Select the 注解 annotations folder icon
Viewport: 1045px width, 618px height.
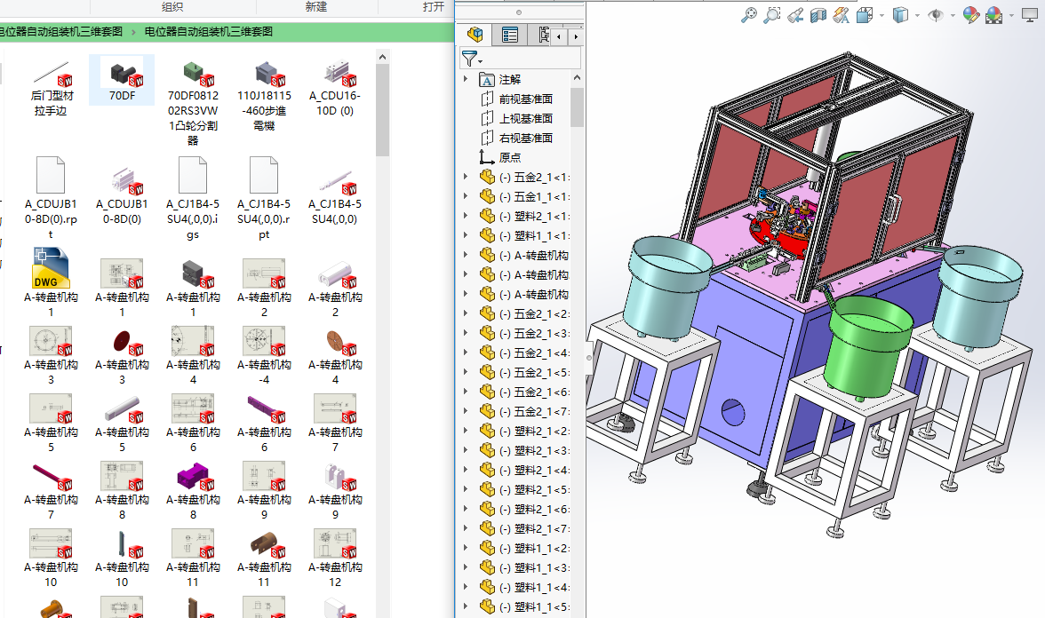(487, 80)
